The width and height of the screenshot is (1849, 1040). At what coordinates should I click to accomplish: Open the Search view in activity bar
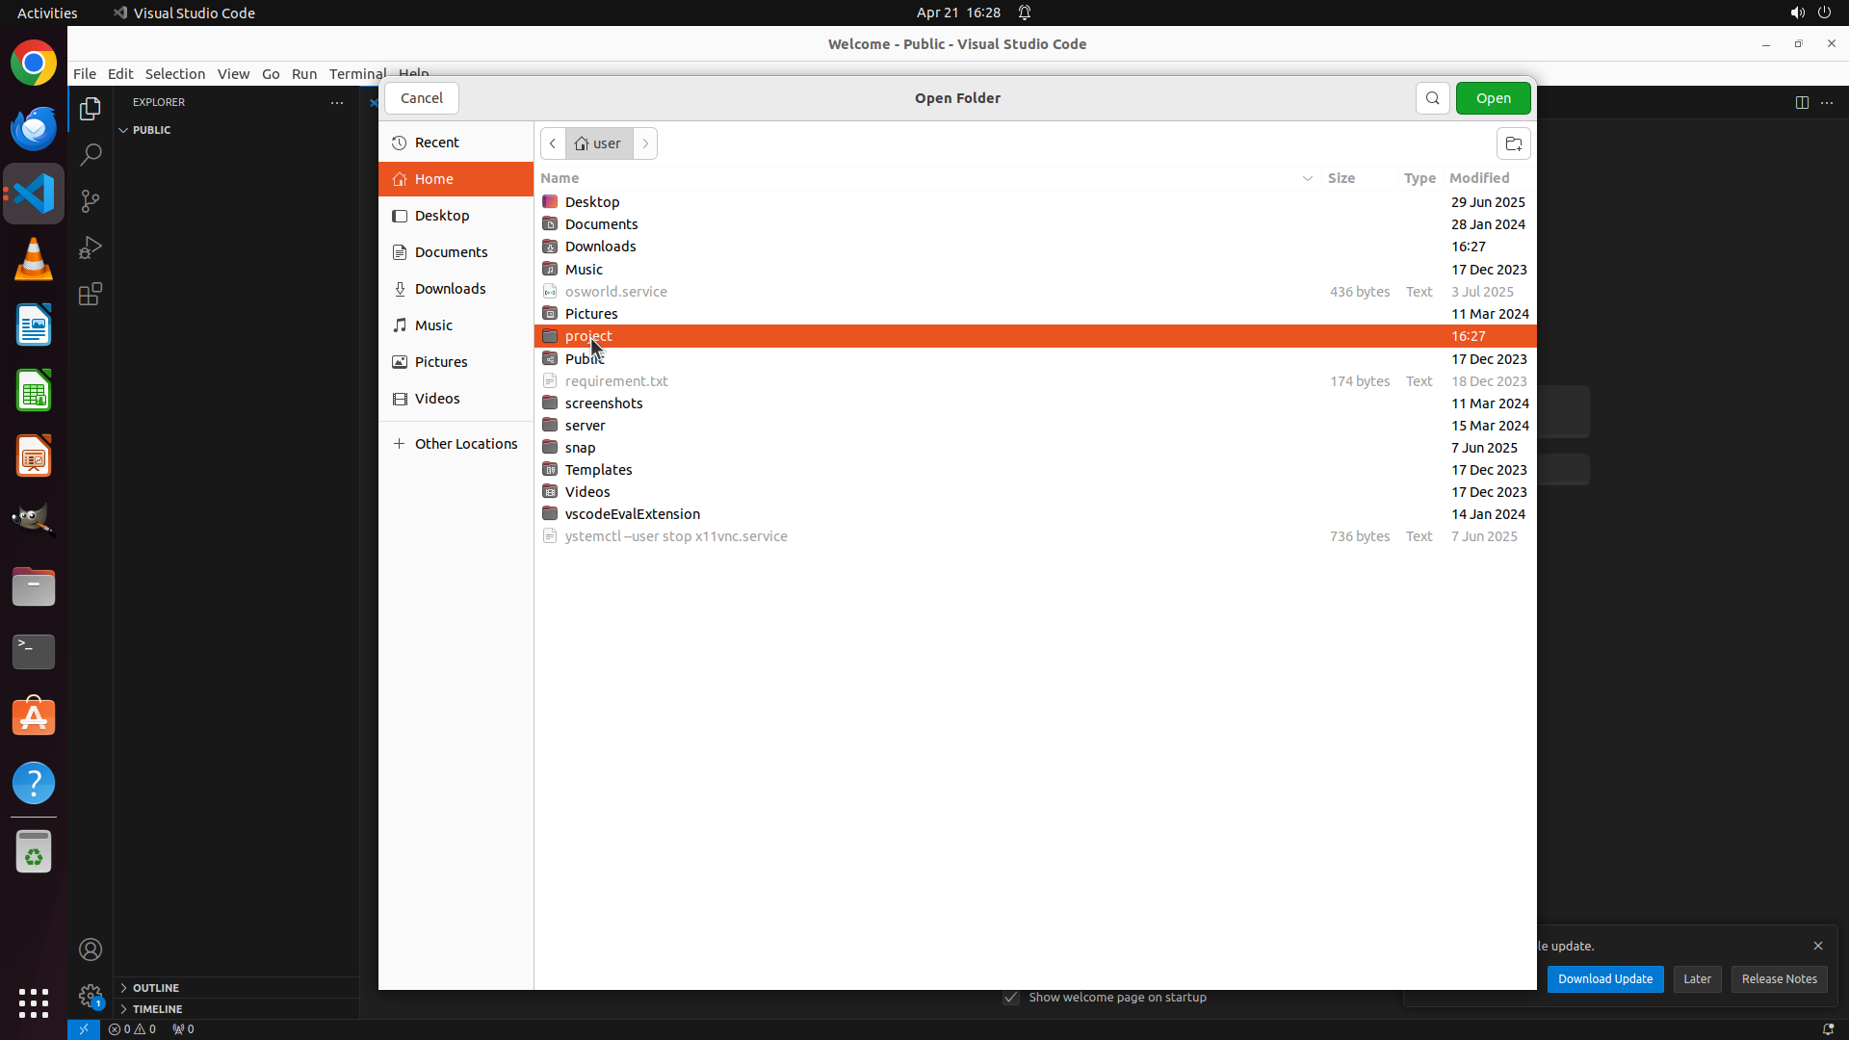91,155
